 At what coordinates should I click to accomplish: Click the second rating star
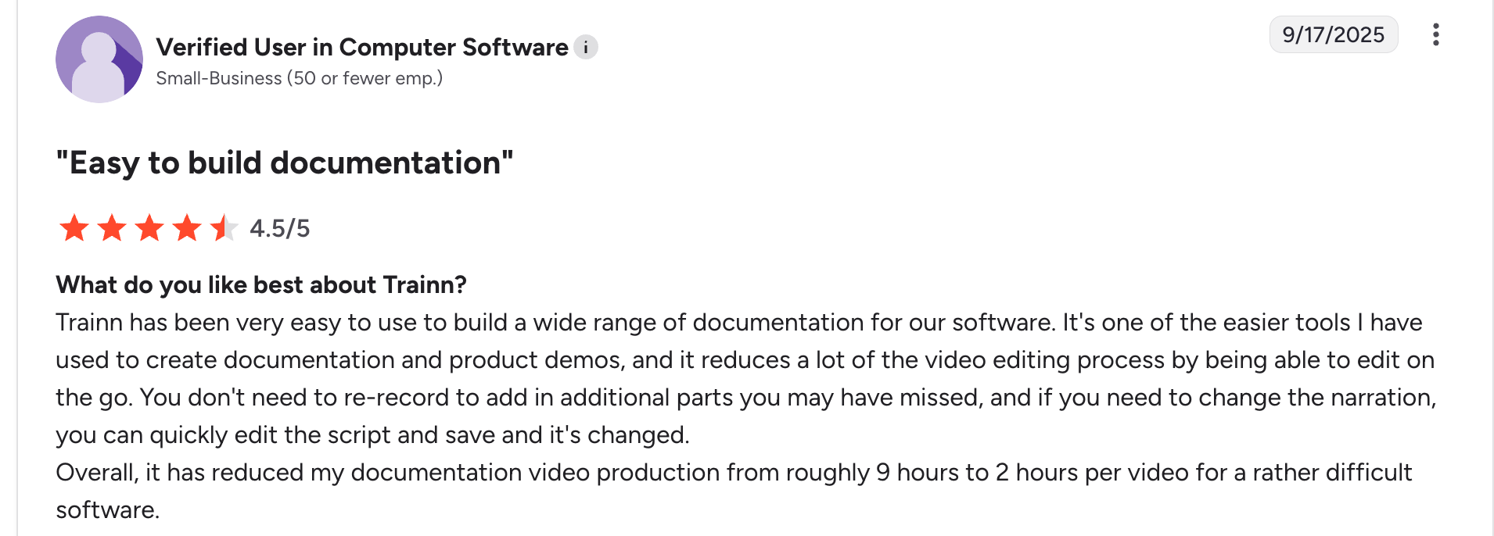[x=112, y=228]
